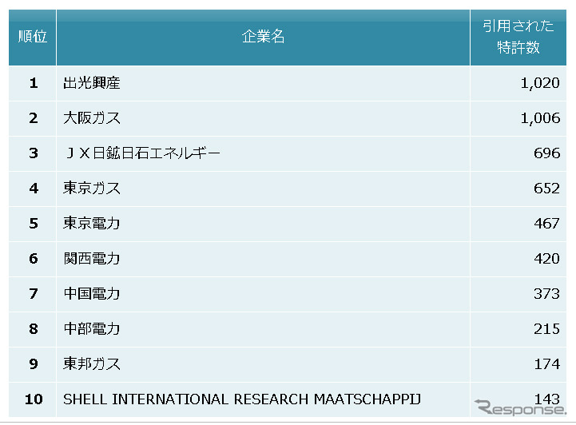Select the company name 東京電力
Screen dimensions: 576x425
coord(91,224)
